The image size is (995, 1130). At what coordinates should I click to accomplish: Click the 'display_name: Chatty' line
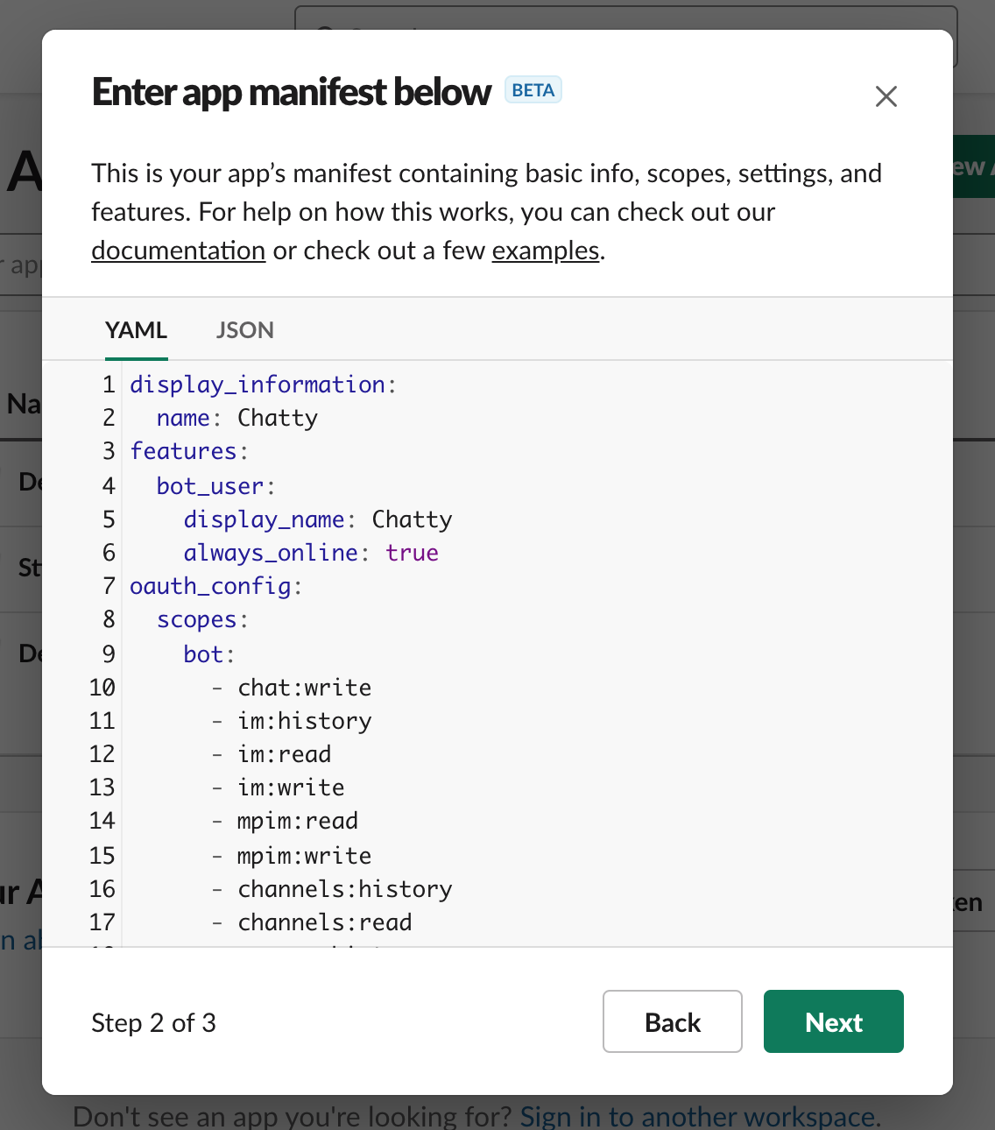[x=318, y=519]
